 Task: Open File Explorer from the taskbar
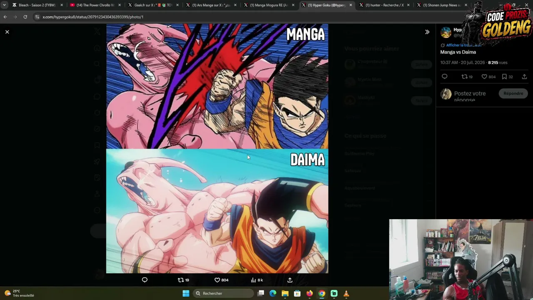coord(285,293)
